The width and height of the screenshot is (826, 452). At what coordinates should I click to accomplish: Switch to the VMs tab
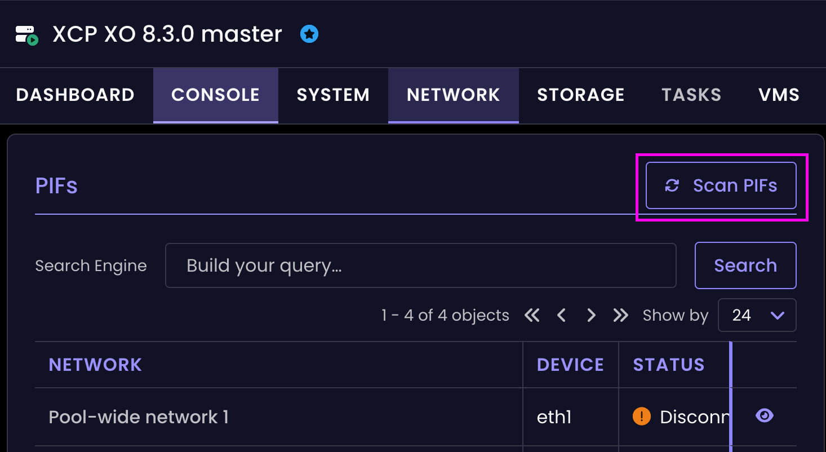(779, 95)
